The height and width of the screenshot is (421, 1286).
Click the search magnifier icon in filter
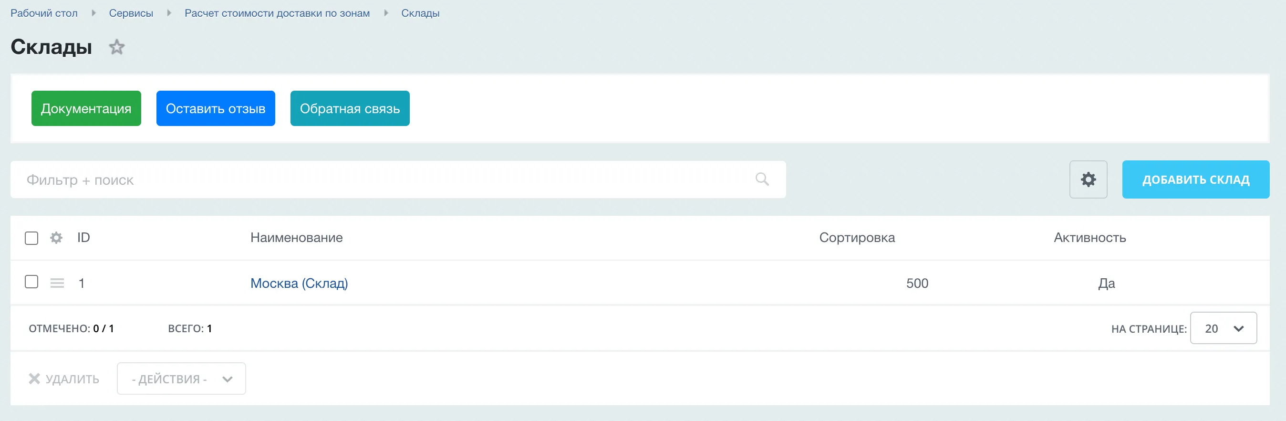click(762, 179)
